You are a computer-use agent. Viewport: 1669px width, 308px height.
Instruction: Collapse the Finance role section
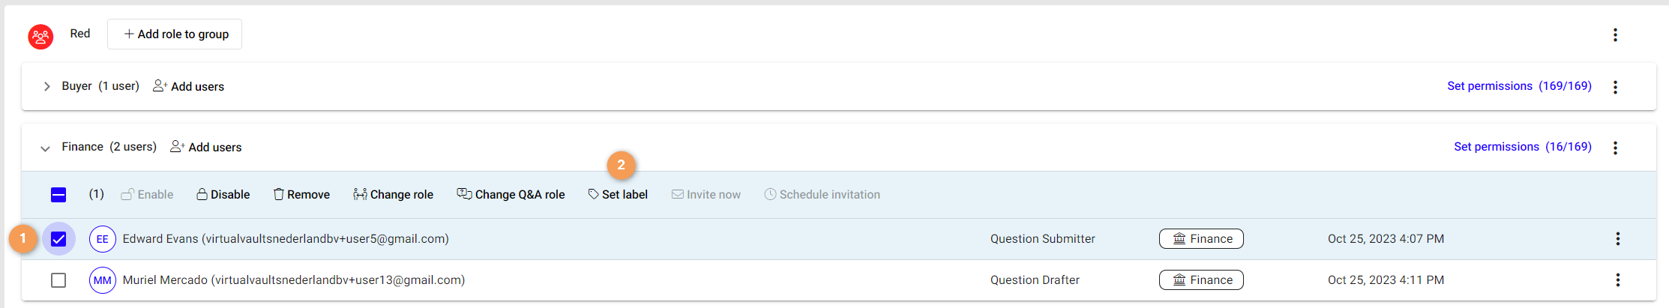45,148
